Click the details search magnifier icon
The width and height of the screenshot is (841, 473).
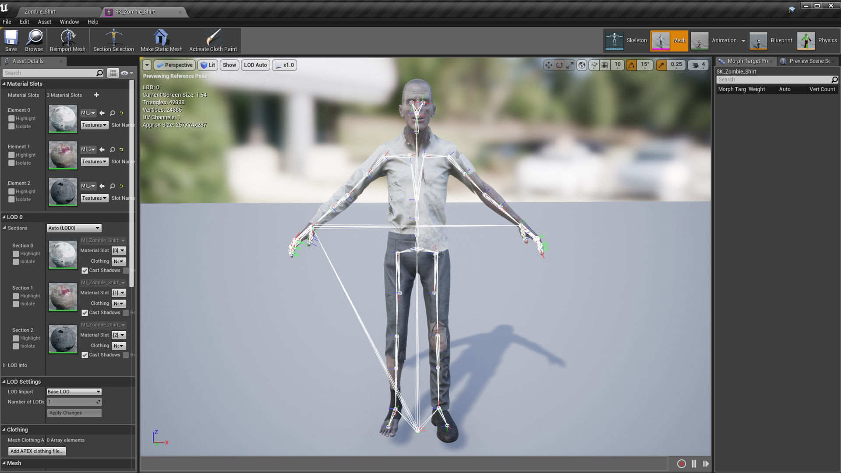[100, 73]
